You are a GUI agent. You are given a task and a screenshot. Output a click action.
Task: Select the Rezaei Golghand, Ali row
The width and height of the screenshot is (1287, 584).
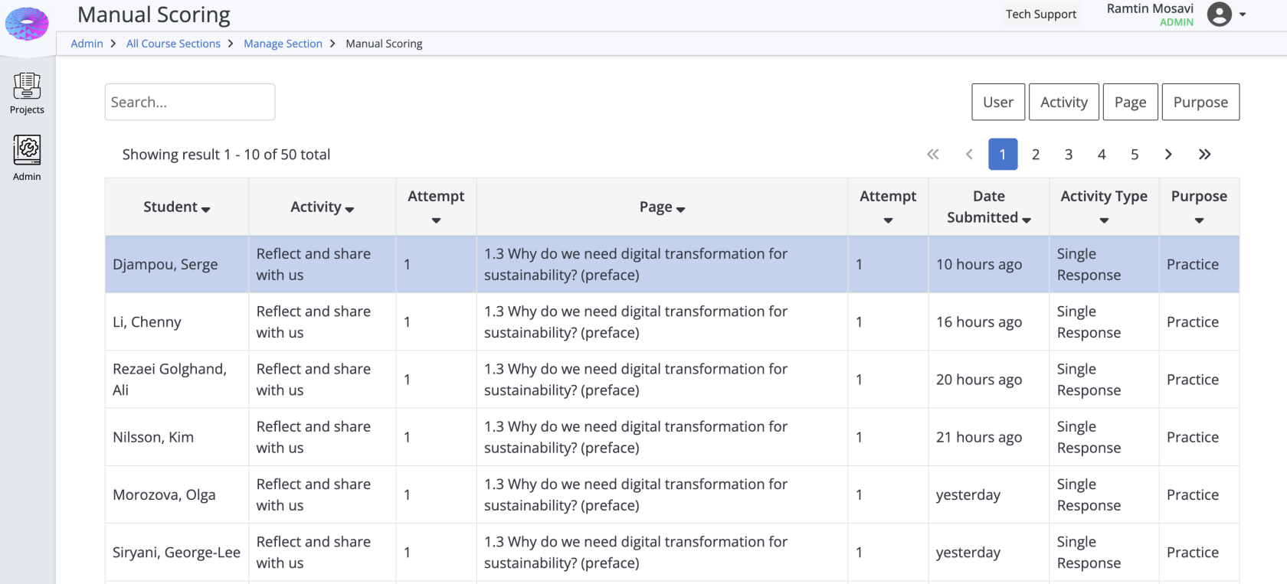(x=672, y=380)
